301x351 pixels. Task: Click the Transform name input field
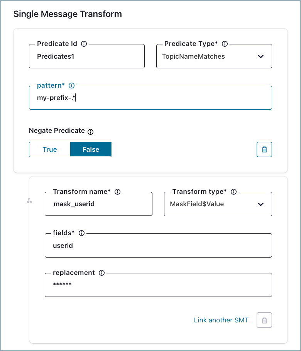click(98, 204)
